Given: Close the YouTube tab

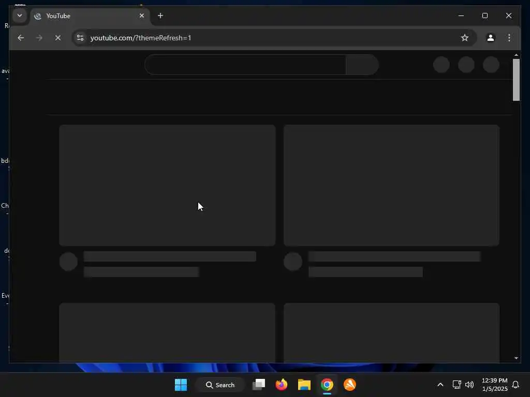Looking at the screenshot, I should (142, 16).
